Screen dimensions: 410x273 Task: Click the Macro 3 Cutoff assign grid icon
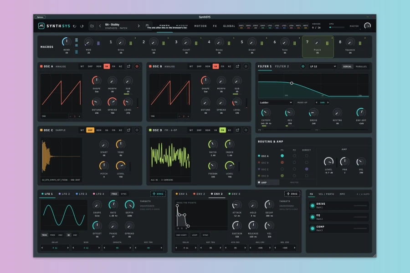(196, 43)
